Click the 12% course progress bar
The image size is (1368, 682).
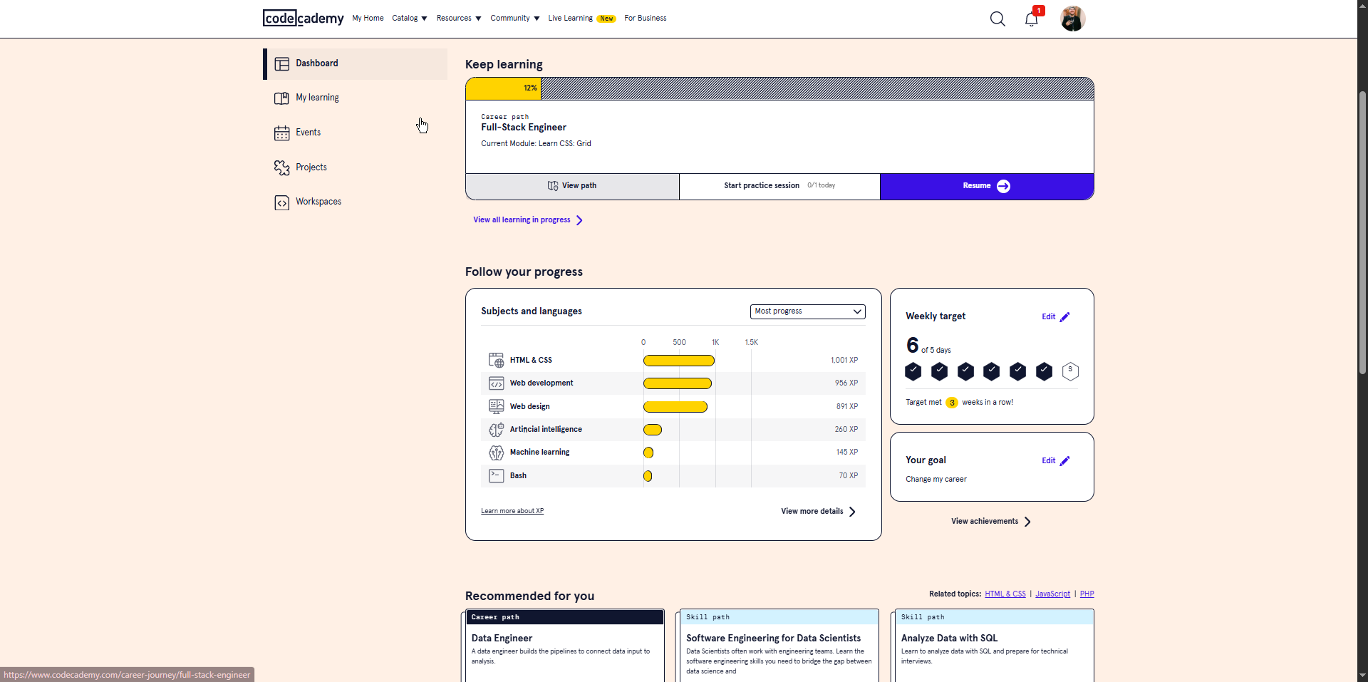pyautogui.click(x=779, y=88)
